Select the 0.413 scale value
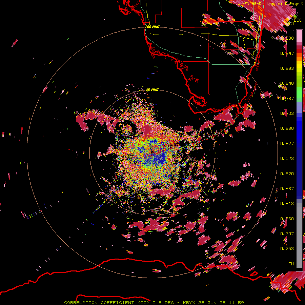 tap(287, 204)
